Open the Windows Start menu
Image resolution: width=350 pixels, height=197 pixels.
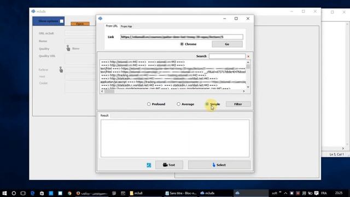point(4,193)
